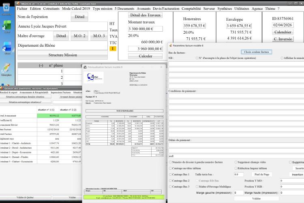Open Impressions Factures menu in payments window
This screenshot has height=203, width=304.
61,93
